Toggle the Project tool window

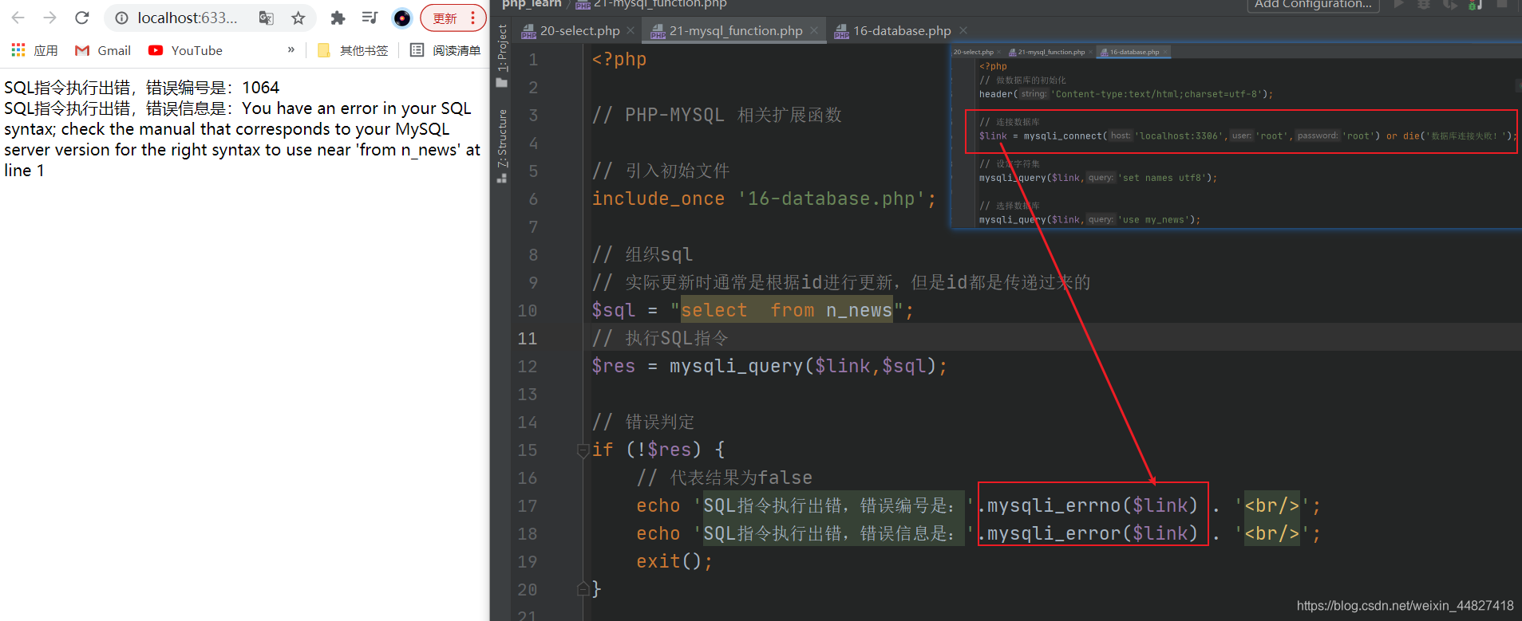point(502,56)
